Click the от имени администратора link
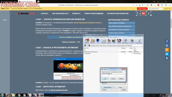Viewport: 172px width, 97px height. [58, 90]
